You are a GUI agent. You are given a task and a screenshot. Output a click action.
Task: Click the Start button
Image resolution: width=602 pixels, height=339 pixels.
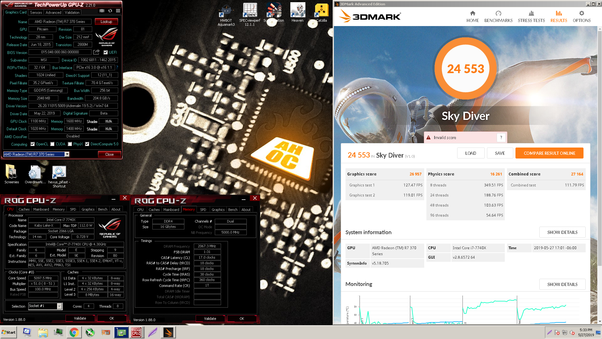click(x=9, y=332)
